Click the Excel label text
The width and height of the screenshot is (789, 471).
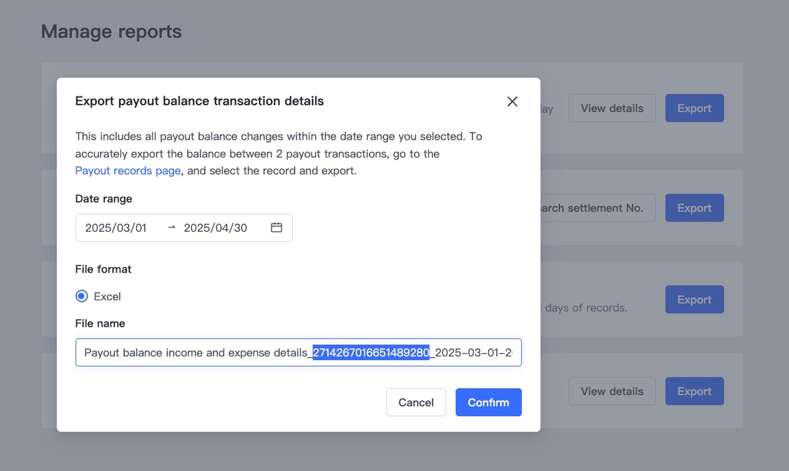coord(107,297)
